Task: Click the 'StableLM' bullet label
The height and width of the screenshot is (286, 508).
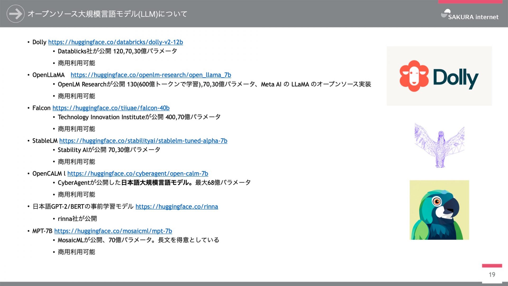Action: click(45, 141)
